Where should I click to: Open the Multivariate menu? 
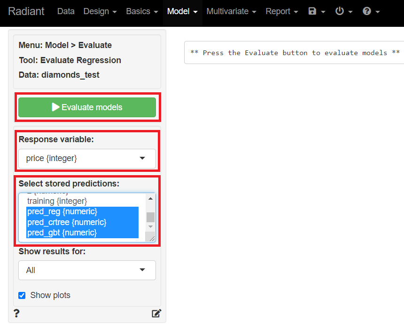coord(231,11)
